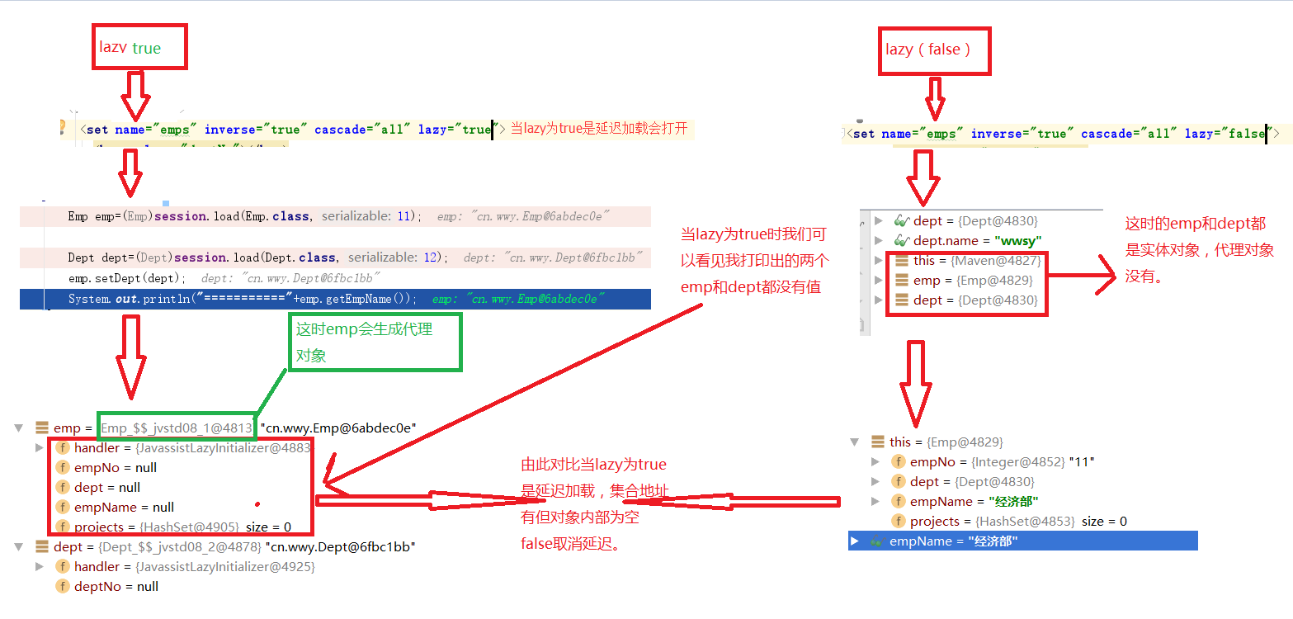The height and width of the screenshot is (619, 1293).
Task: Expand the this = {Maven@4827} variable
Action: point(879,260)
